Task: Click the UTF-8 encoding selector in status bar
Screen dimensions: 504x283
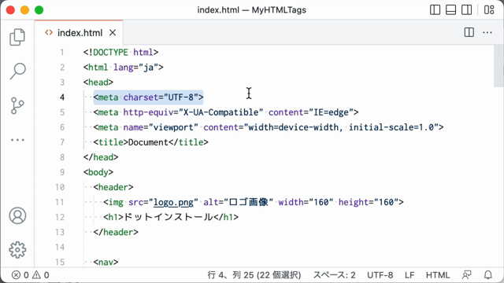Action: point(380,275)
